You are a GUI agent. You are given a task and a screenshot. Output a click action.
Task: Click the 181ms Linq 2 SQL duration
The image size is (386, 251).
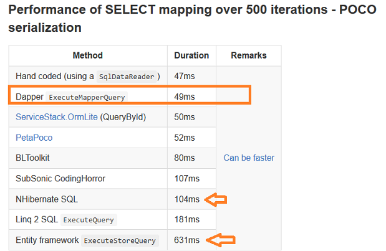[x=187, y=219]
